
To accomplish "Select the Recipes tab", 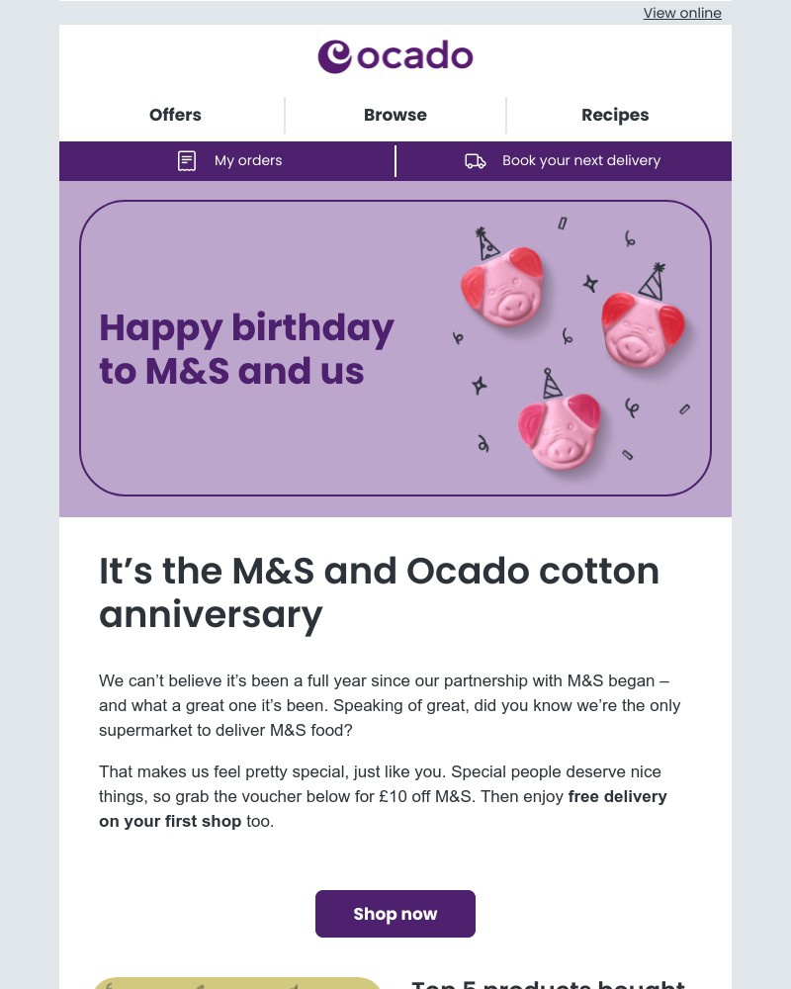I will (615, 115).
